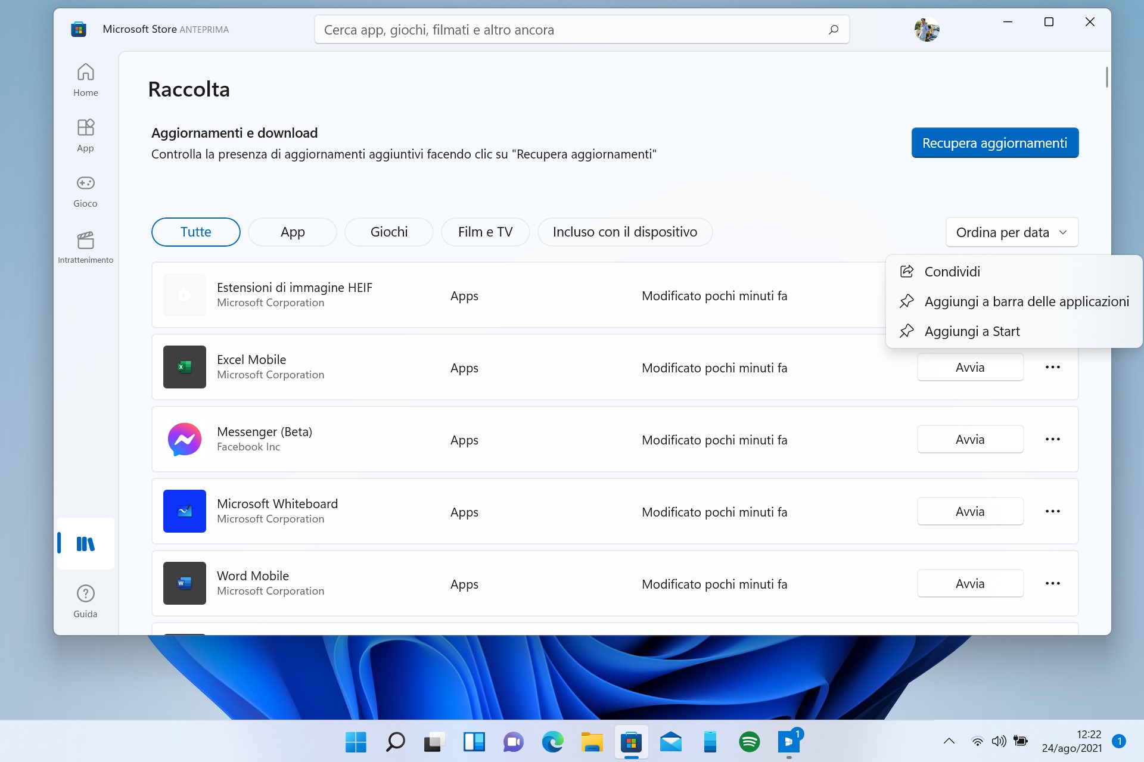Click the Microsoft Whiteboard app icon
Screen dimensions: 1144x762
[185, 511]
